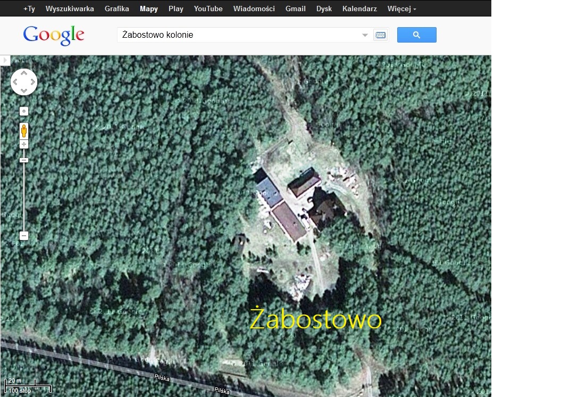Zoom in with the plus button

24,144
